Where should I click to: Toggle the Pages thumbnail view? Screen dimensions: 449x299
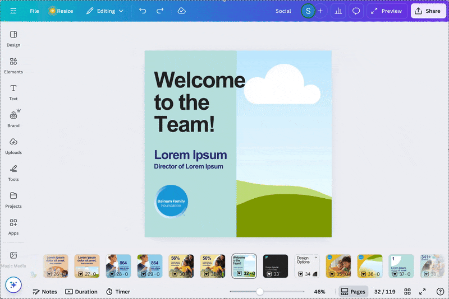click(x=354, y=292)
